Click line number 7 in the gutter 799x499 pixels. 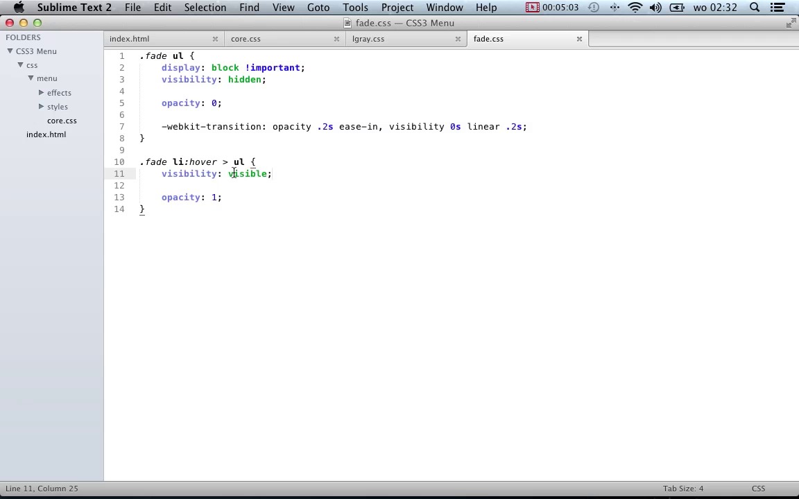(122, 126)
